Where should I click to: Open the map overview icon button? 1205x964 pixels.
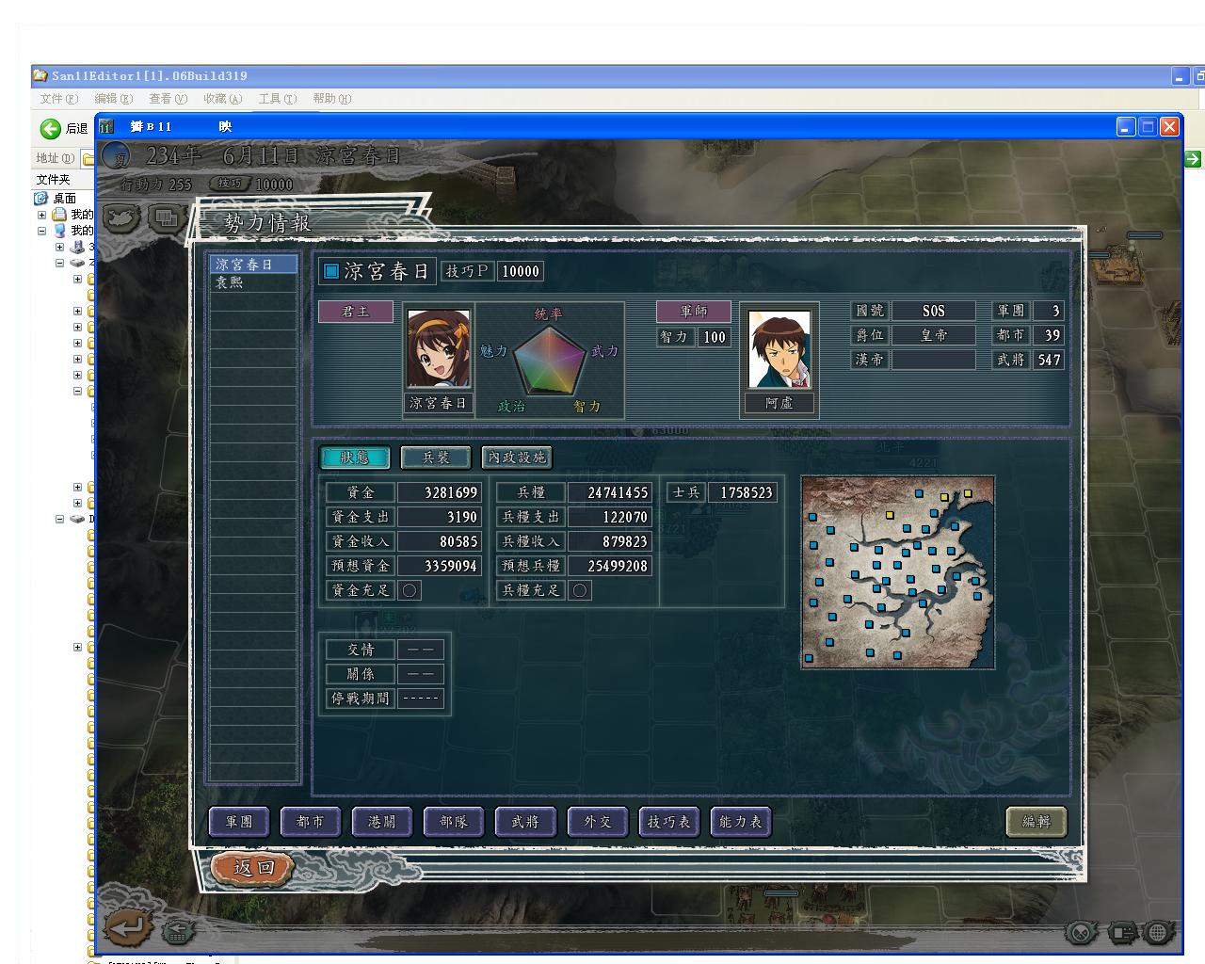coord(121,218)
